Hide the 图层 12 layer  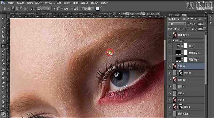point(170,66)
